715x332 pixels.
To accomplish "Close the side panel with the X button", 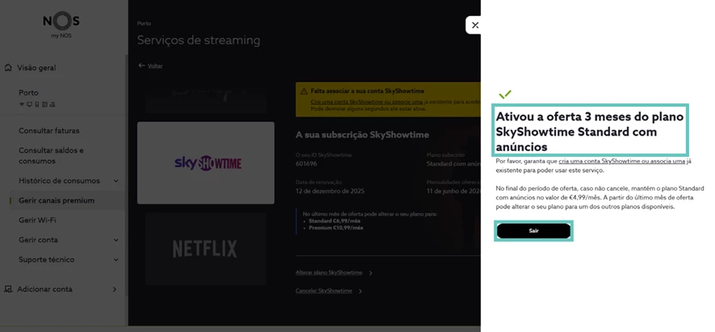I will [475, 25].
